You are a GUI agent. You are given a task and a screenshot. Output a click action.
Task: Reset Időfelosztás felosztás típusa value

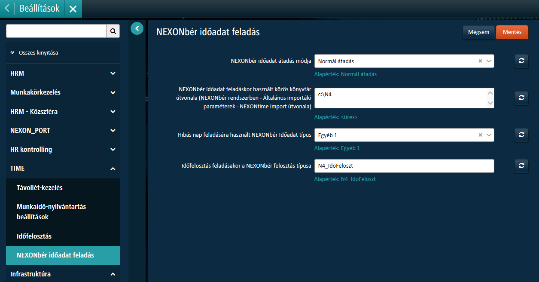[x=521, y=166]
